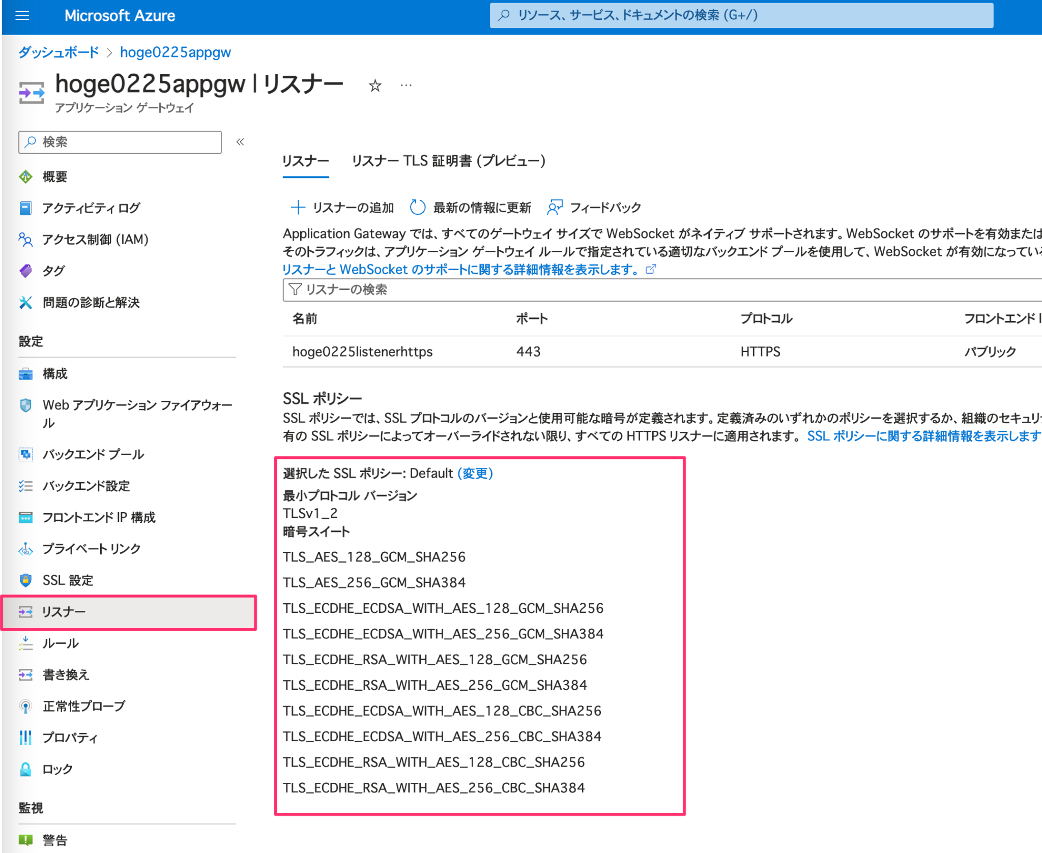The width and height of the screenshot is (1042, 853).
Task: Open the more options ellipsis menu
Action: click(406, 85)
